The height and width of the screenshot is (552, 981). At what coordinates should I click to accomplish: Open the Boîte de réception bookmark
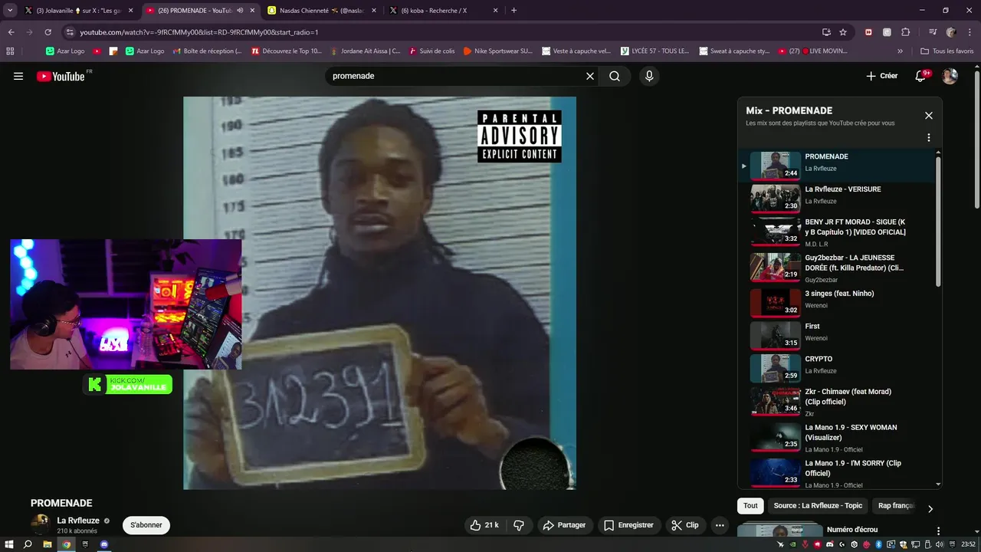point(207,51)
